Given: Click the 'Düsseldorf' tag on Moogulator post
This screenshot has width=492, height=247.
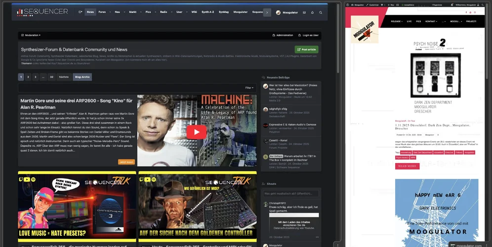Looking at the screenshot, I should click(439, 153).
